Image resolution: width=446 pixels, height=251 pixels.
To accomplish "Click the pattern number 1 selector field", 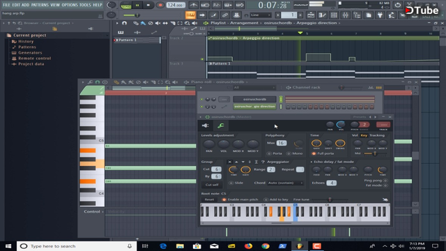I will pos(289,15).
